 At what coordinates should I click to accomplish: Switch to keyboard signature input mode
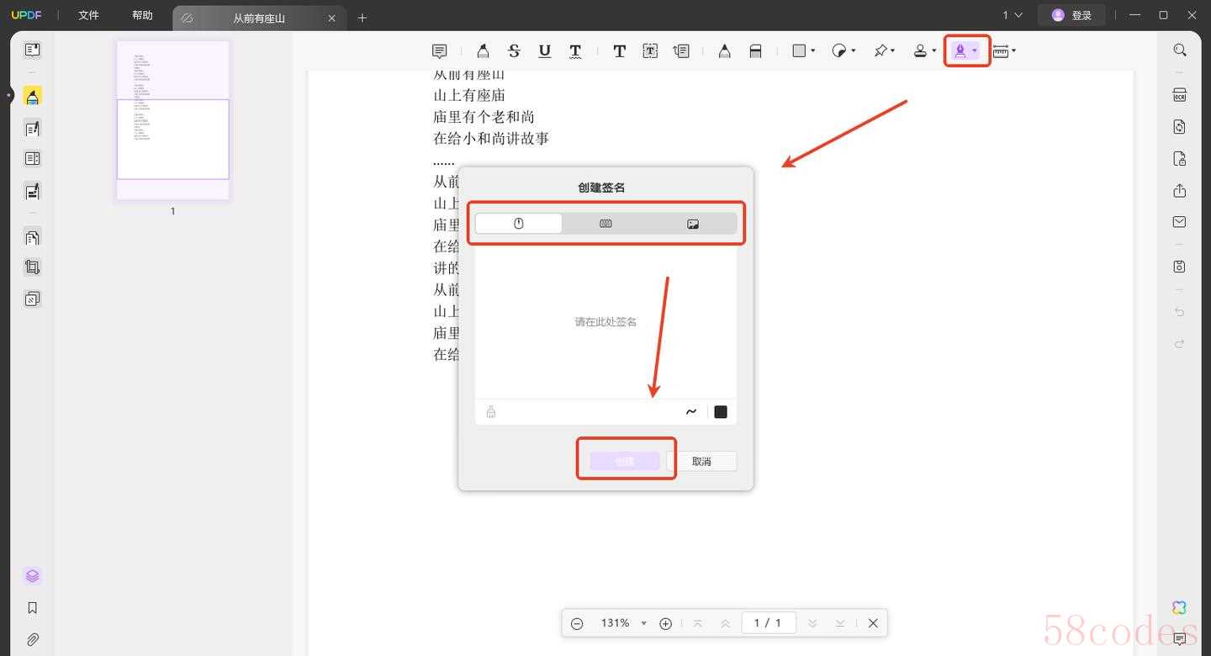[x=605, y=224]
